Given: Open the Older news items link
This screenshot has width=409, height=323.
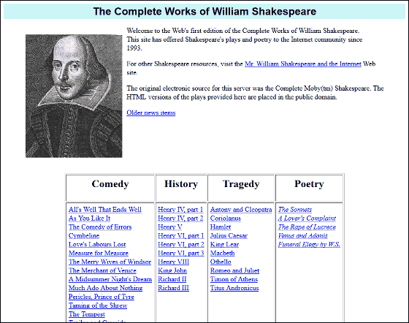Looking at the screenshot, I should 151,113.
